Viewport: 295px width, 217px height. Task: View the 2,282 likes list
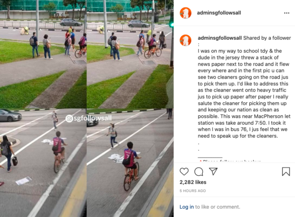(193, 182)
